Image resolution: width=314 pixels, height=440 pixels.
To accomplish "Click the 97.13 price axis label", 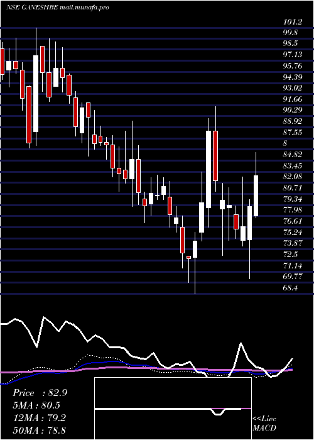I will [x=293, y=55].
